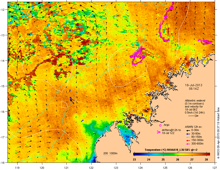
Task: Click the time label 06:14Z
Action: [194, 89]
